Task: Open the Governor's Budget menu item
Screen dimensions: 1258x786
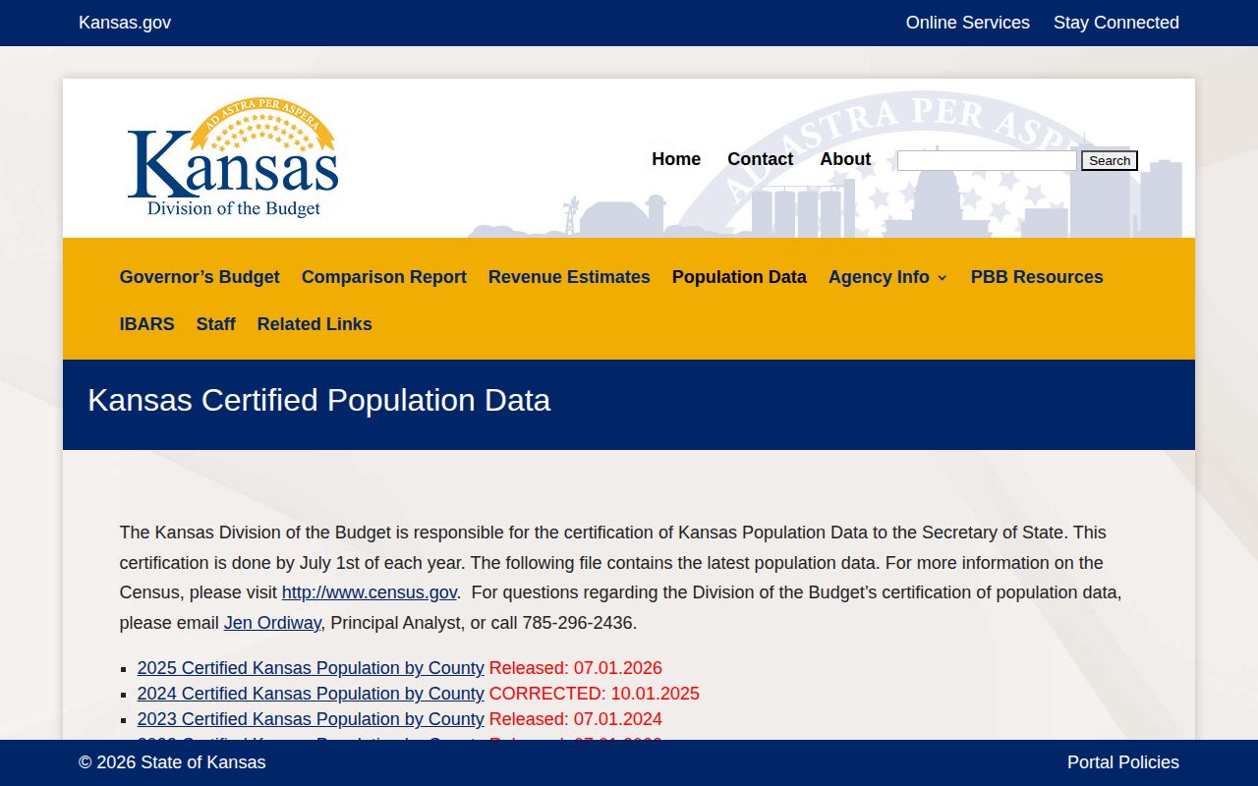Action: (x=200, y=277)
